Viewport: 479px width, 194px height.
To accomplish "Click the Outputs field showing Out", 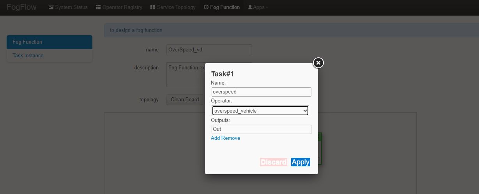I will [x=262, y=129].
